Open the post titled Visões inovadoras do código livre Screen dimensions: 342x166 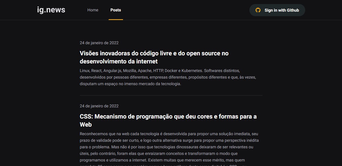(x=154, y=57)
